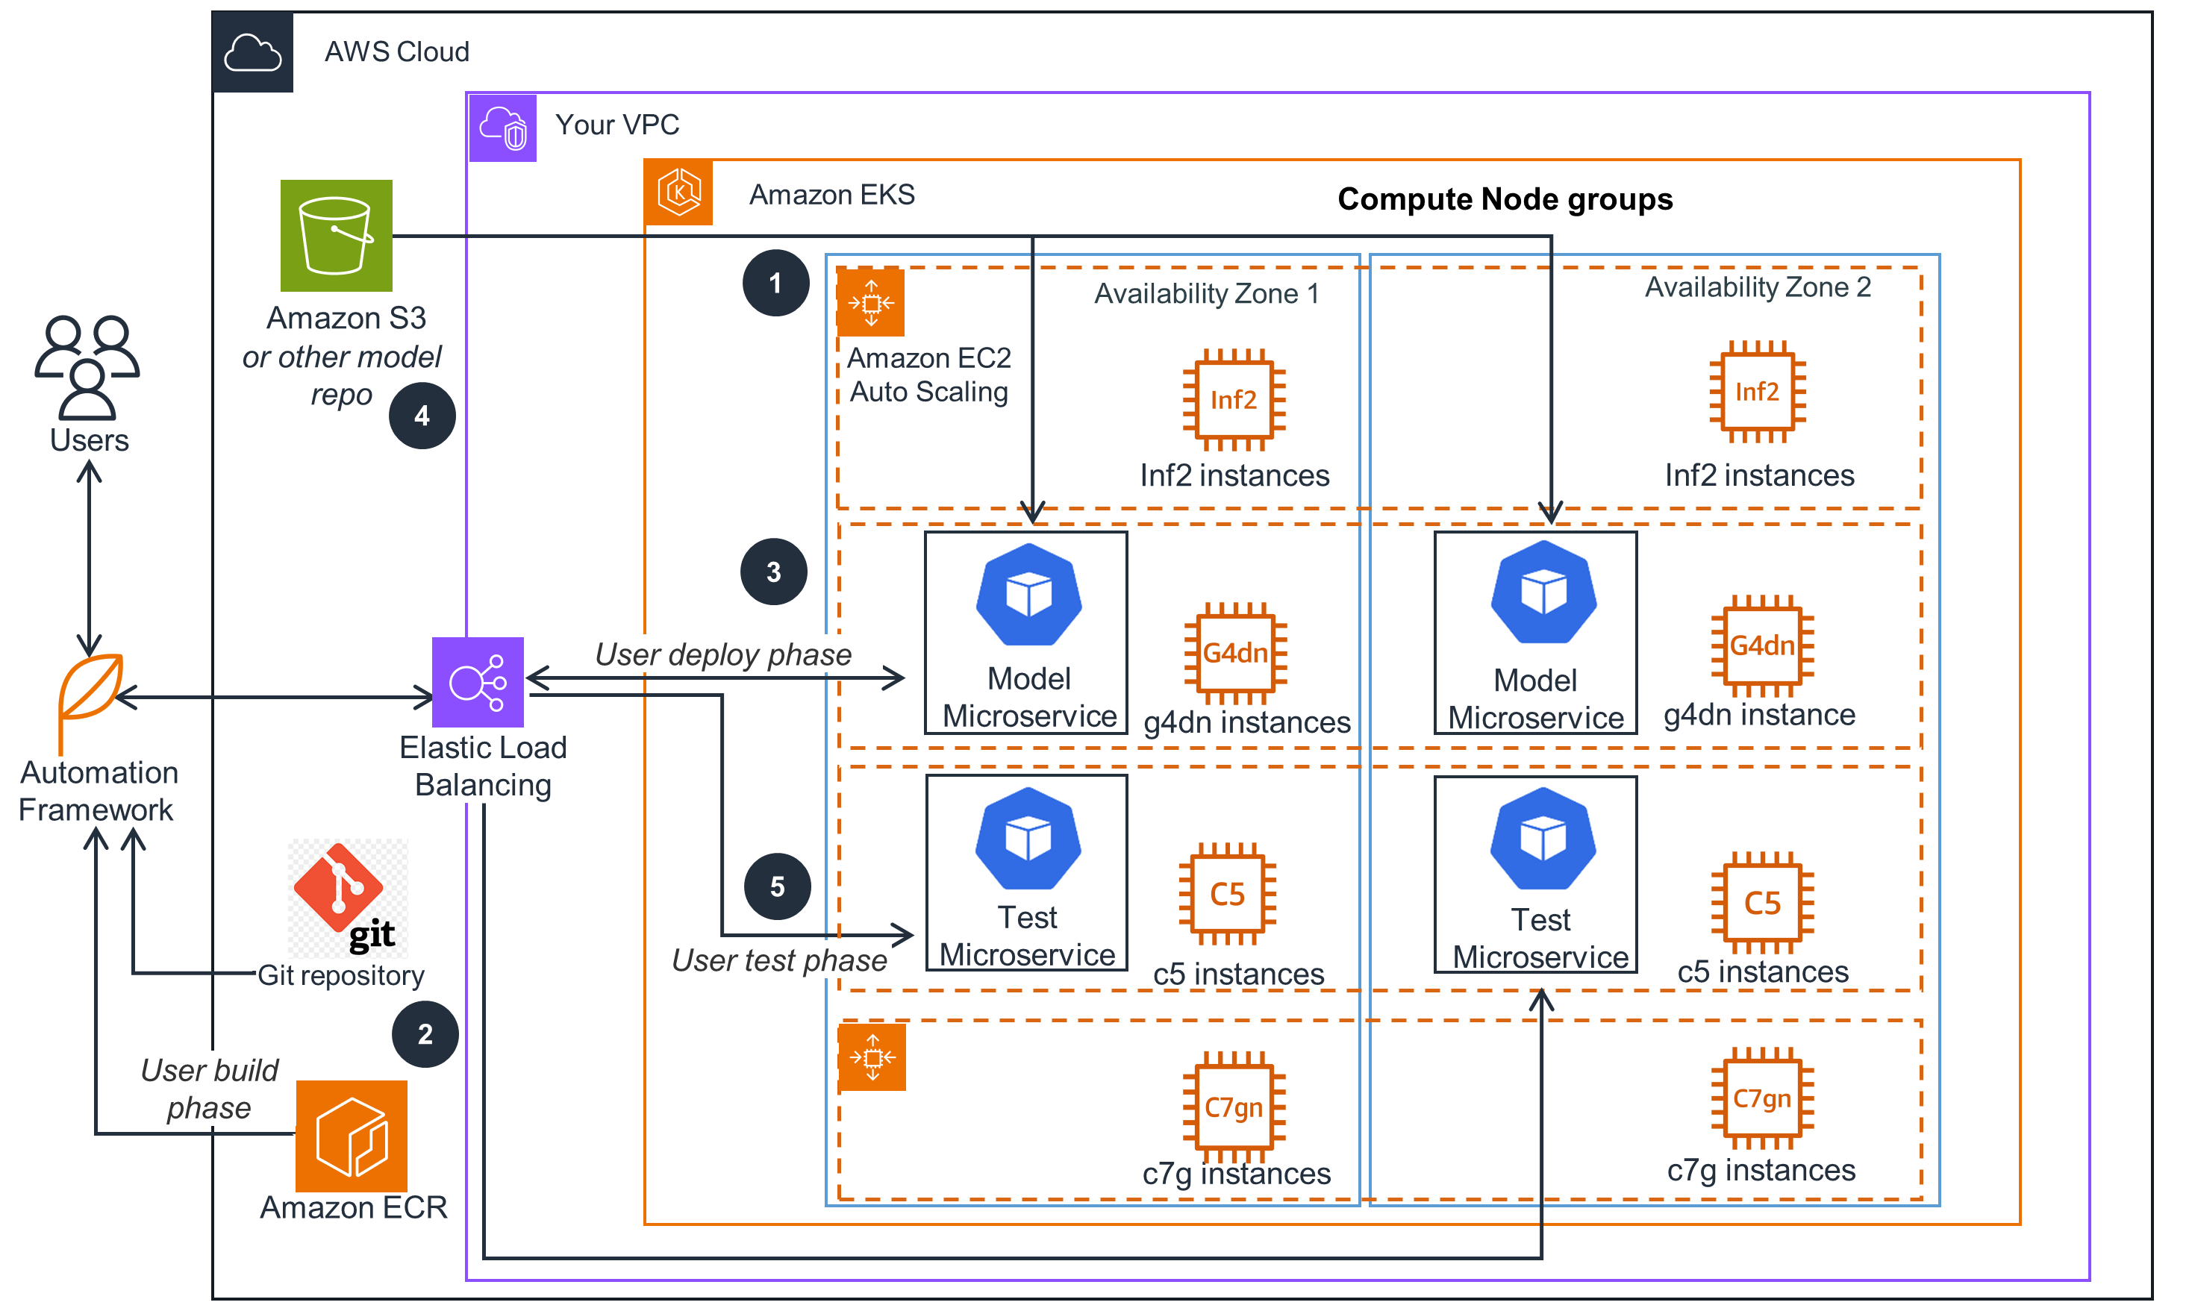Select the G4dn chip in Availability Zone 2

tap(1761, 645)
